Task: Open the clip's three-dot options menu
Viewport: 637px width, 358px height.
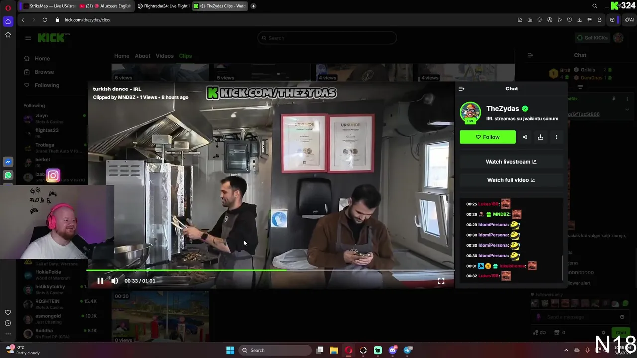Action: point(556,137)
